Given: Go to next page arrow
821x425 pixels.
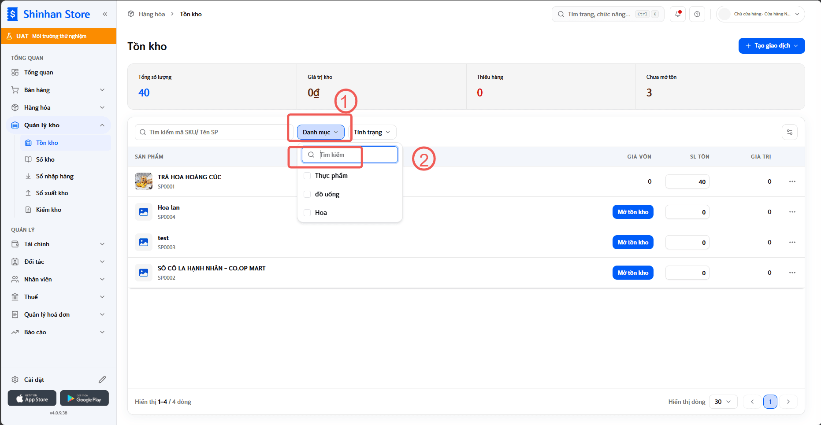Looking at the screenshot, I should coord(788,402).
